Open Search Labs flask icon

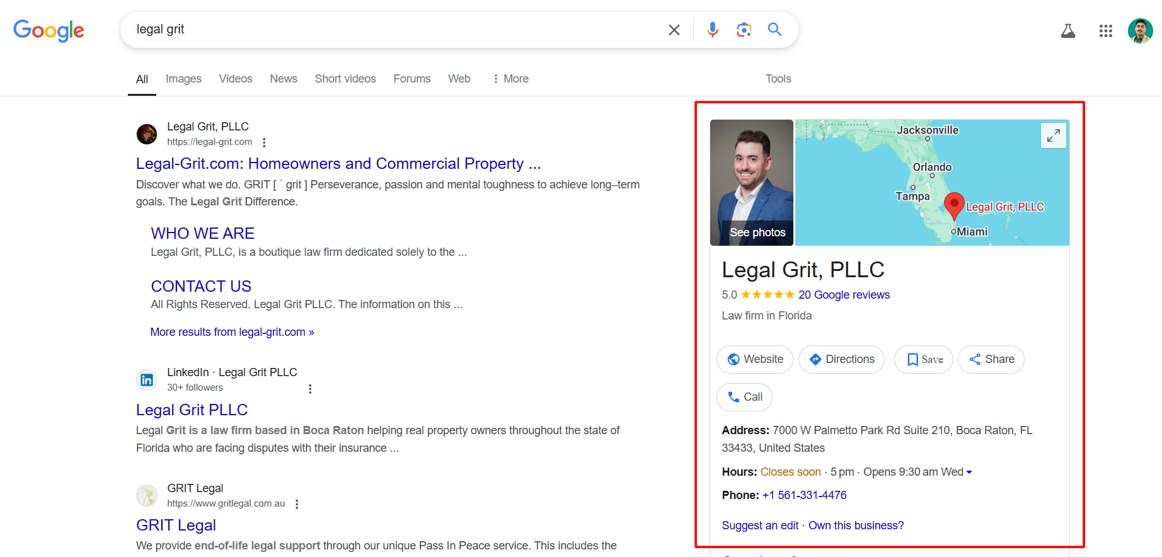tap(1068, 30)
